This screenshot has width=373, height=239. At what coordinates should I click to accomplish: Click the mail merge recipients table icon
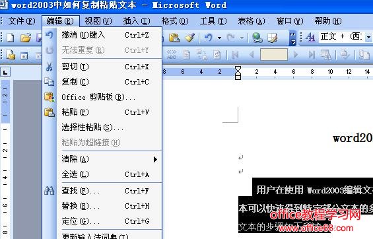tap(24, 55)
